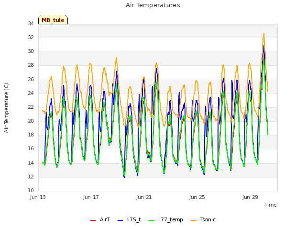Viewport: 306px width, 229px height.
Task: Click the Jun 25 tick label
Action: [197, 197]
